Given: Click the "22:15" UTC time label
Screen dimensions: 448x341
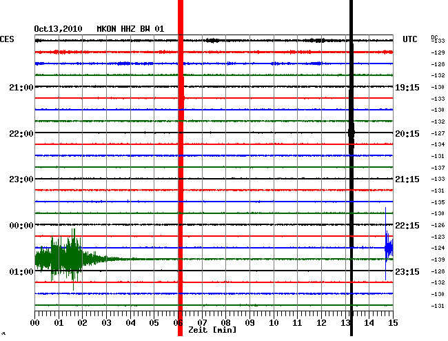Looking at the screenshot, I should (x=407, y=226).
